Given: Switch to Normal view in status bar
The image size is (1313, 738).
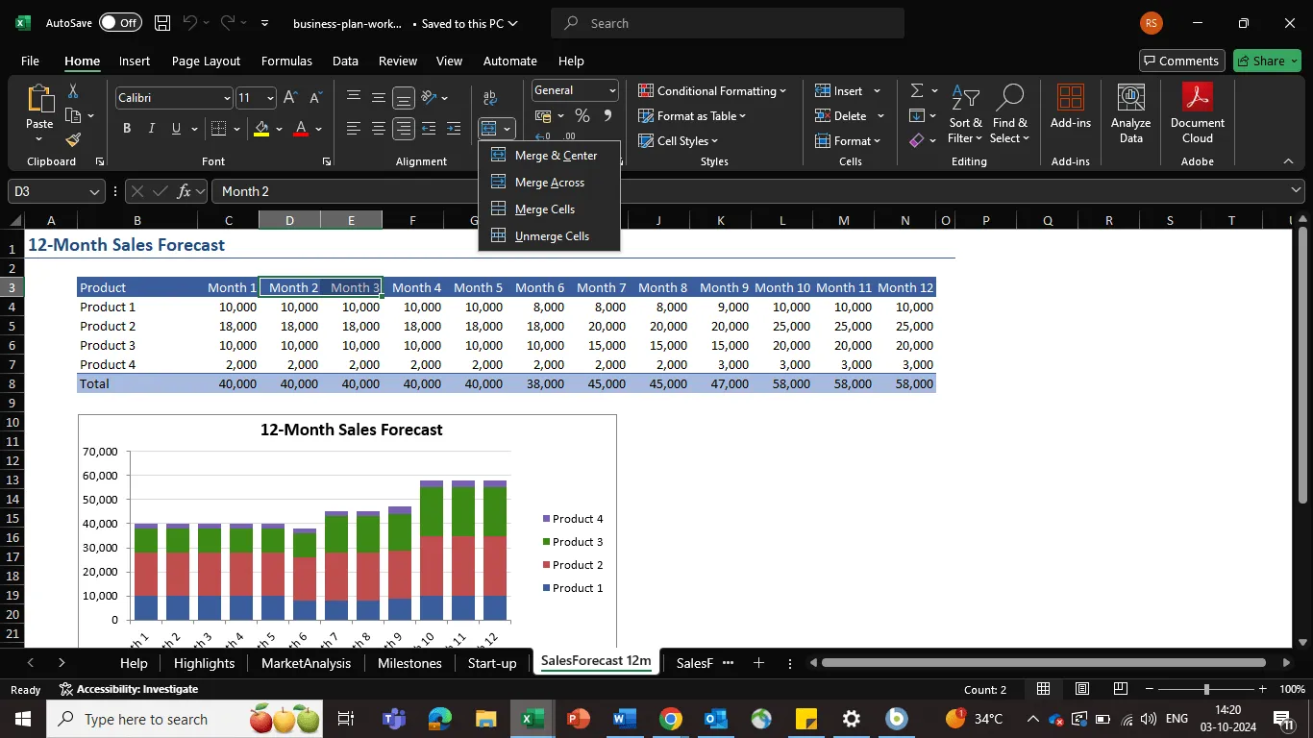Looking at the screenshot, I should 1043,689.
